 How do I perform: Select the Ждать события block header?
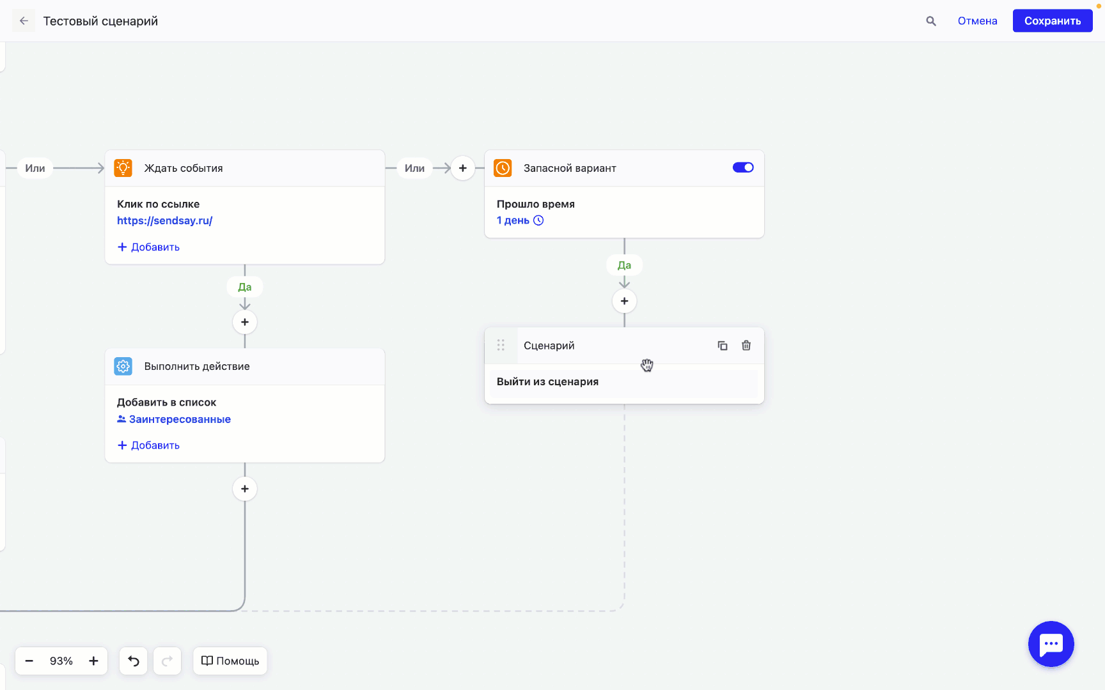[245, 168]
